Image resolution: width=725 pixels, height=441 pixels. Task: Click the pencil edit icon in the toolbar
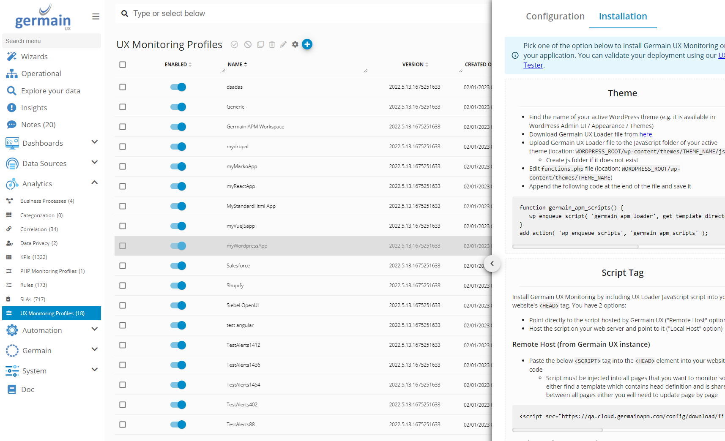click(283, 44)
